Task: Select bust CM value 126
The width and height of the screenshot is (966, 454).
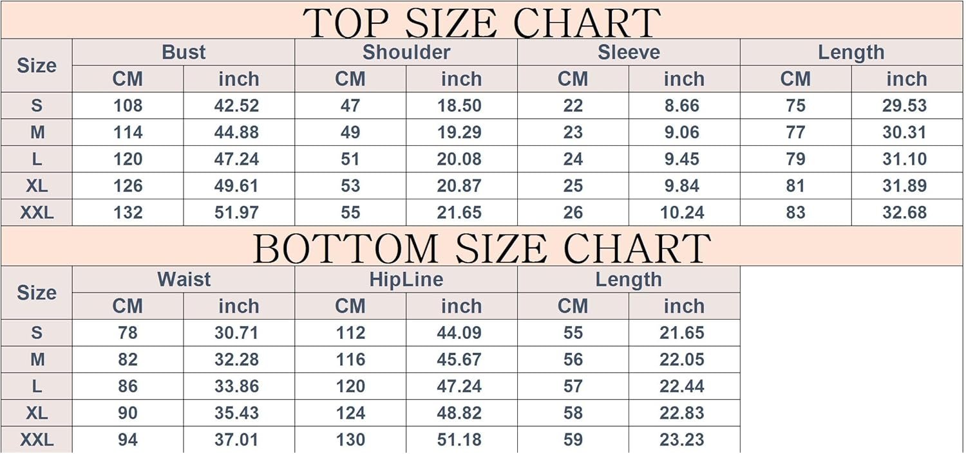Action: click(128, 186)
